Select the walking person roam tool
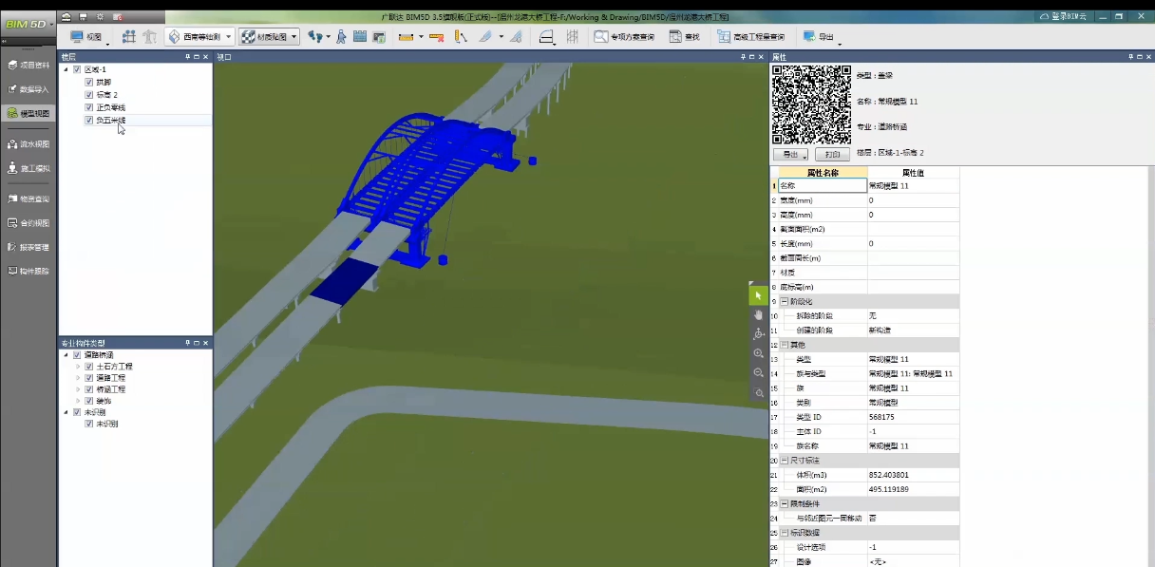 point(342,36)
